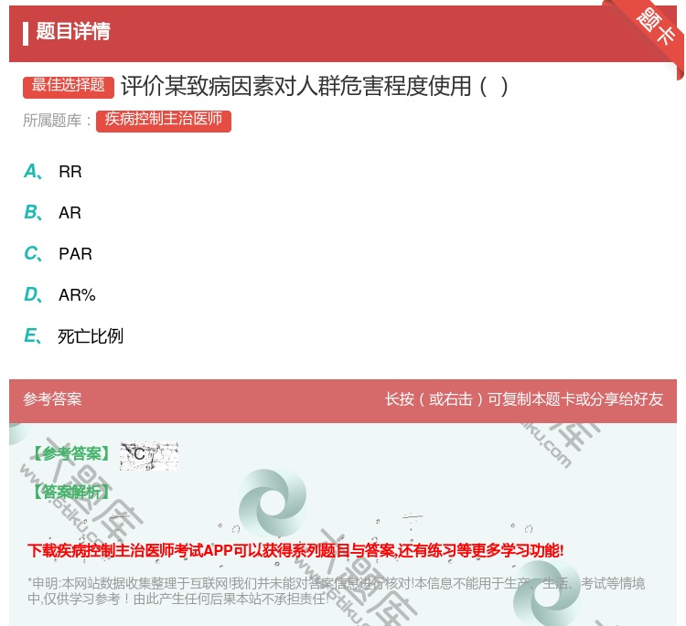Screen dimensions: 686x626
Task: Click the answer image showing C
Action: click(x=149, y=455)
